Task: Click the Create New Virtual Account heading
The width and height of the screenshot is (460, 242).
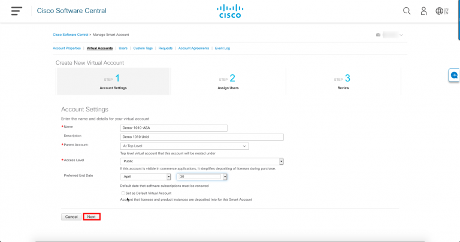Action: coord(90,63)
